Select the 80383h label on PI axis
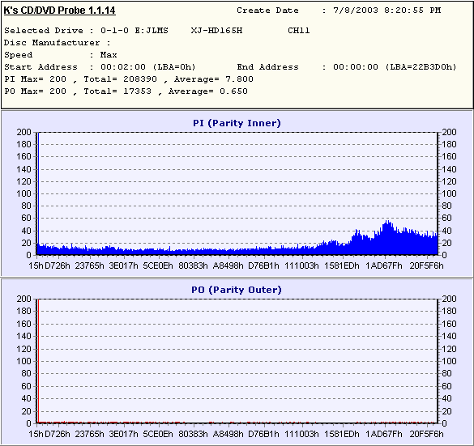Screen dimensions: 474x446 coord(193,265)
